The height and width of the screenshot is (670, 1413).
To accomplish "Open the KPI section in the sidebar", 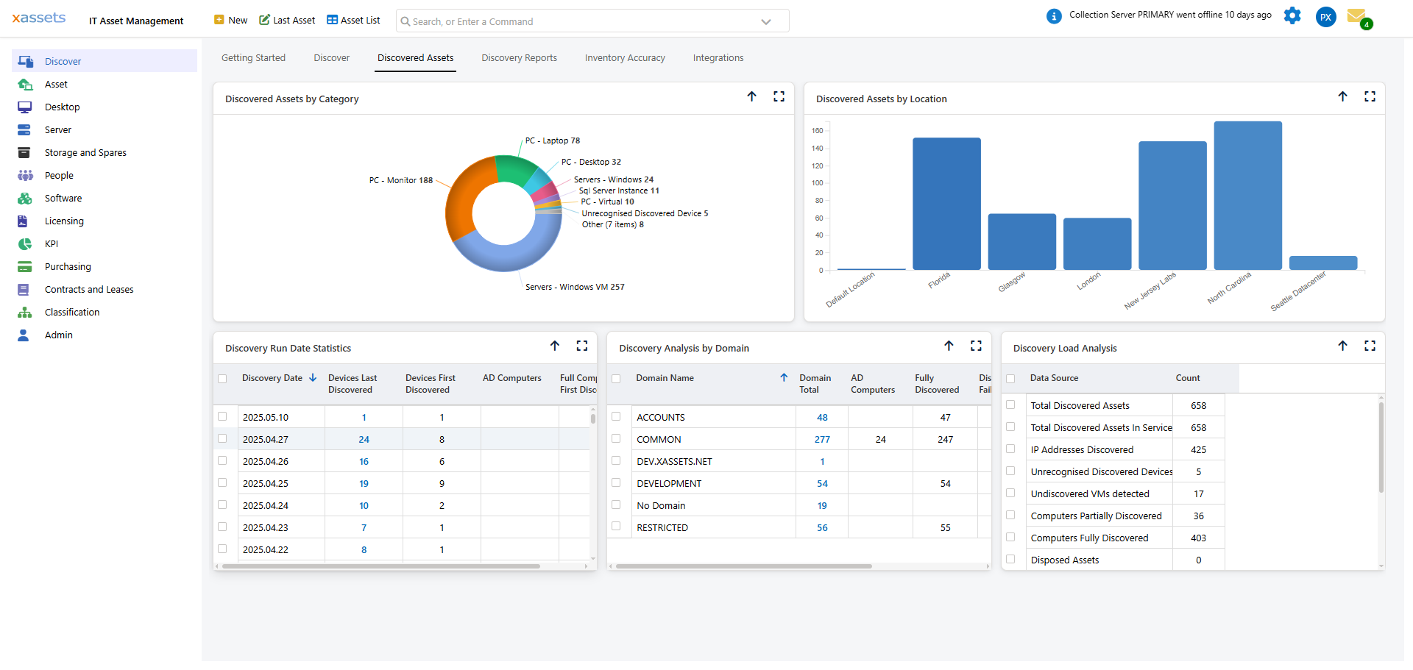I will tap(52, 243).
